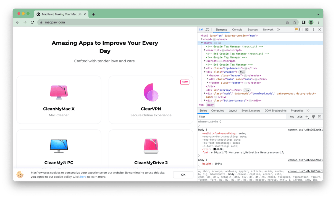The width and height of the screenshot is (336, 198).
Task: Click the Styles Filter input field
Action: (x=242, y=117)
